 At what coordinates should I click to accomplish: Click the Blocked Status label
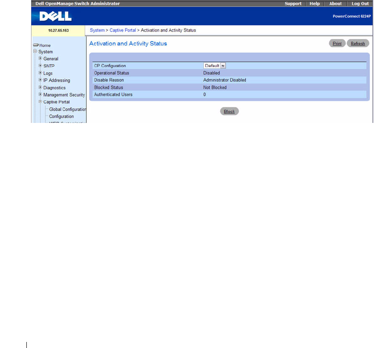point(108,87)
